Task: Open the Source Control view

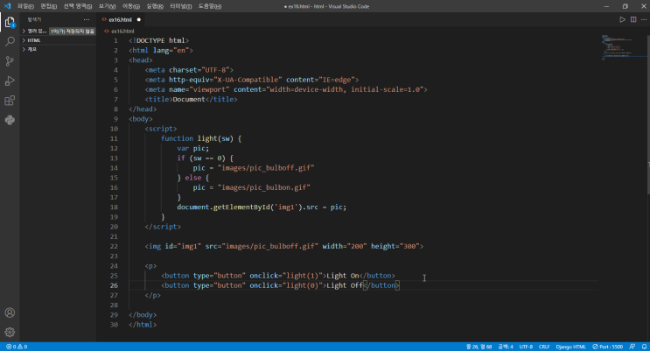Action: 10,61
